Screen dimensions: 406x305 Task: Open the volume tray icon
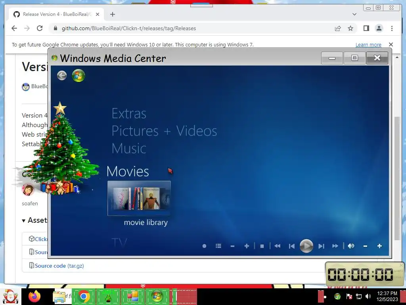(368, 296)
